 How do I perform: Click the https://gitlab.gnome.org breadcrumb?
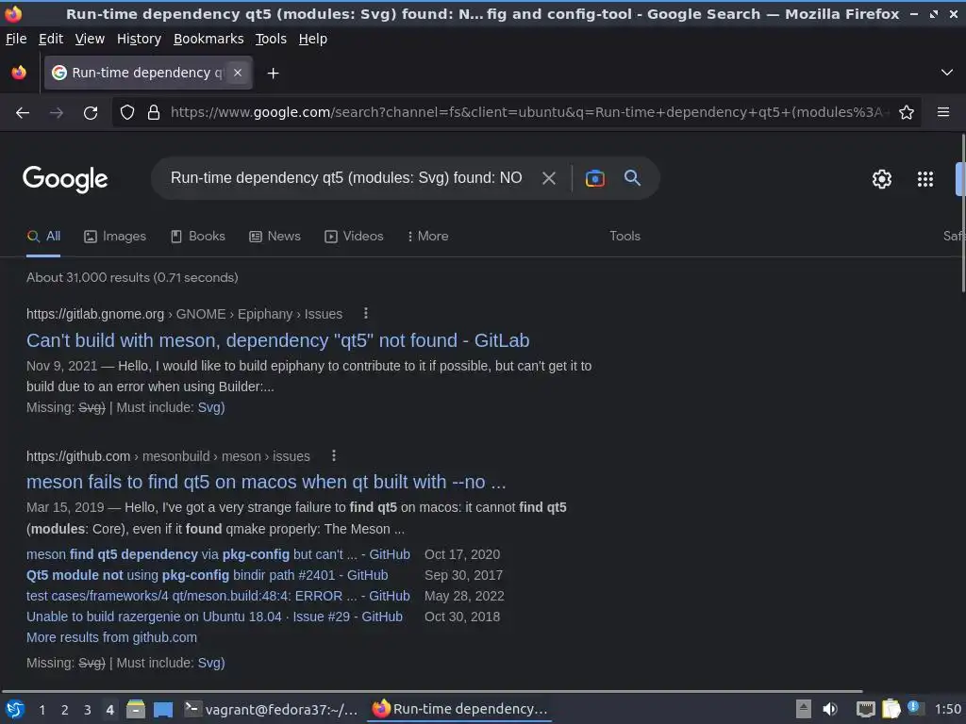point(184,314)
